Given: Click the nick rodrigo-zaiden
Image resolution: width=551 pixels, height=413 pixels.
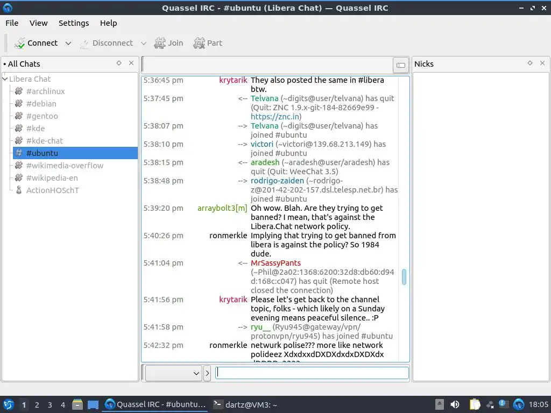Looking at the screenshot, I should [277, 181].
